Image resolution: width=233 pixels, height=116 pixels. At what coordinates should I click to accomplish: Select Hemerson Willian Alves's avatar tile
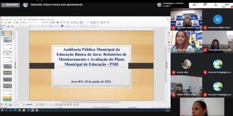point(218,20)
